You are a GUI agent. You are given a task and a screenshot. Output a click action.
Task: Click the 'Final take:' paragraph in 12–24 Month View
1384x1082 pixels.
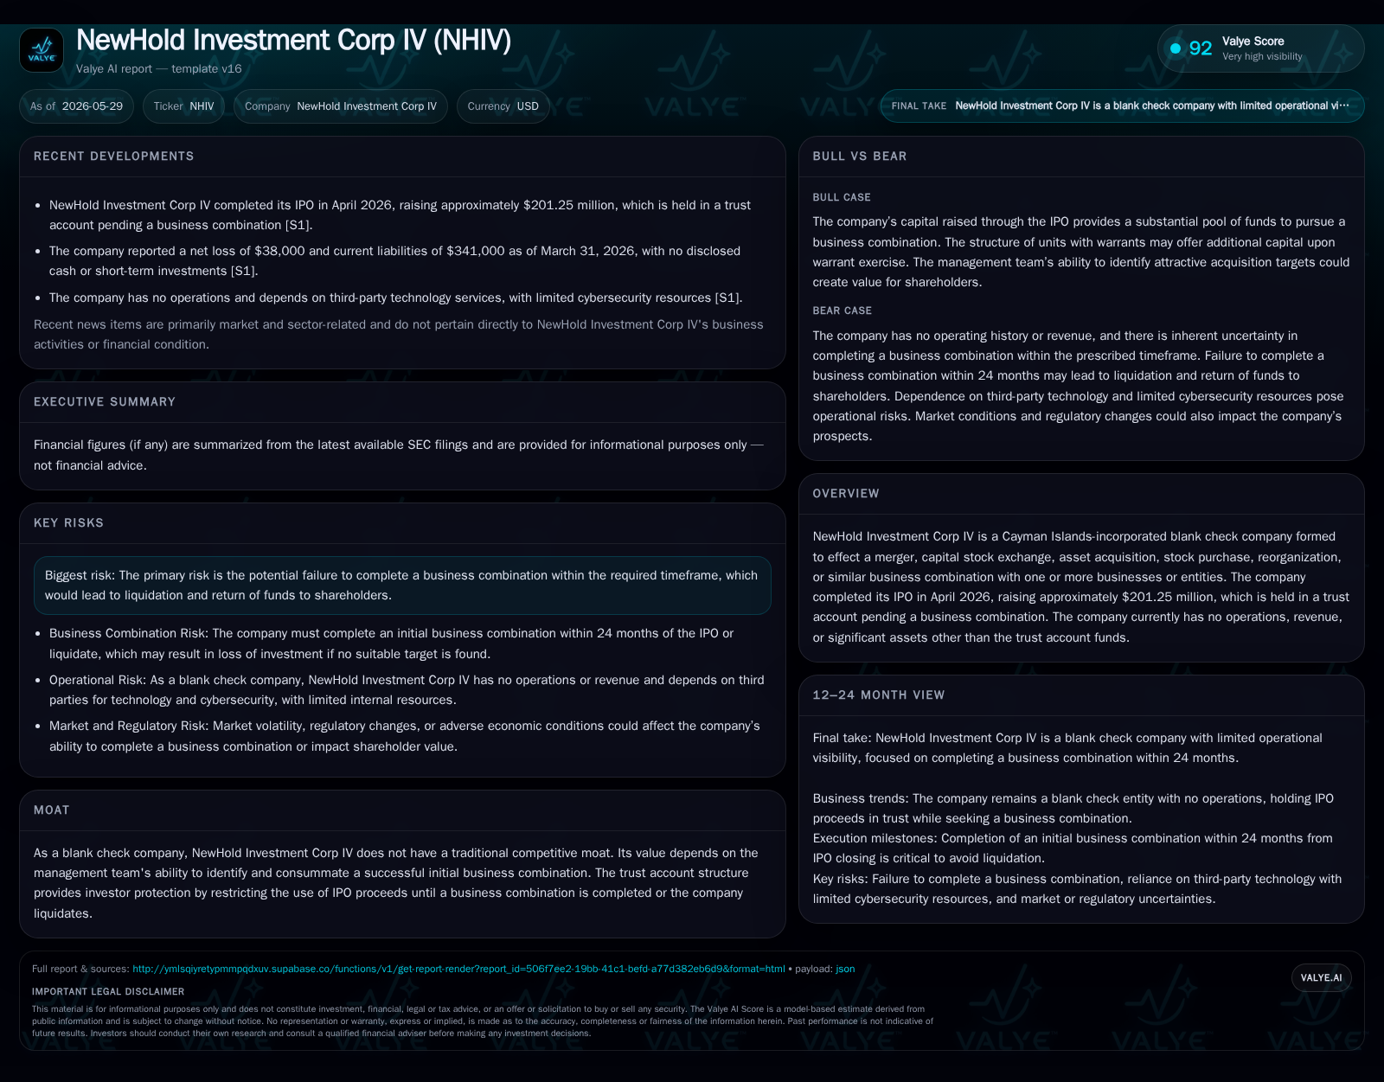click(x=1067, y=748)
